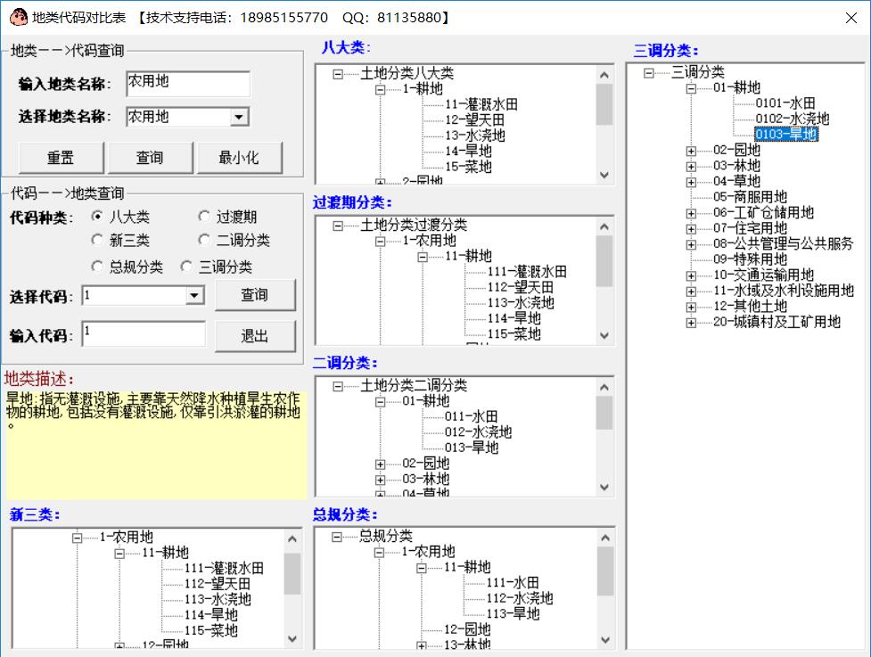Expand 04-草地 in 三调分类 tree

coord(691,182)
